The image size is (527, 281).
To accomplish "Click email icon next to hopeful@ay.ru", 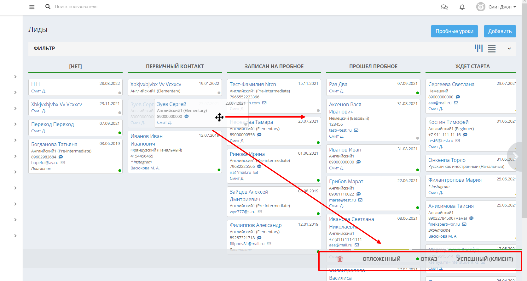I will click(63, 163).
